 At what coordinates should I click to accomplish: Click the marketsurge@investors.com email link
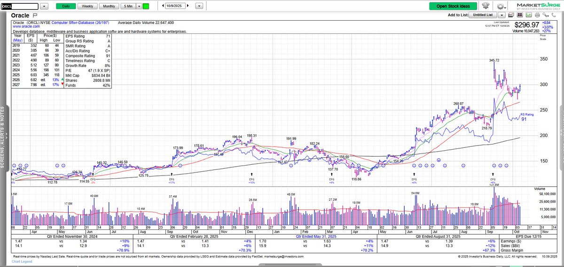pyautogui.click(x=283, y=256)
